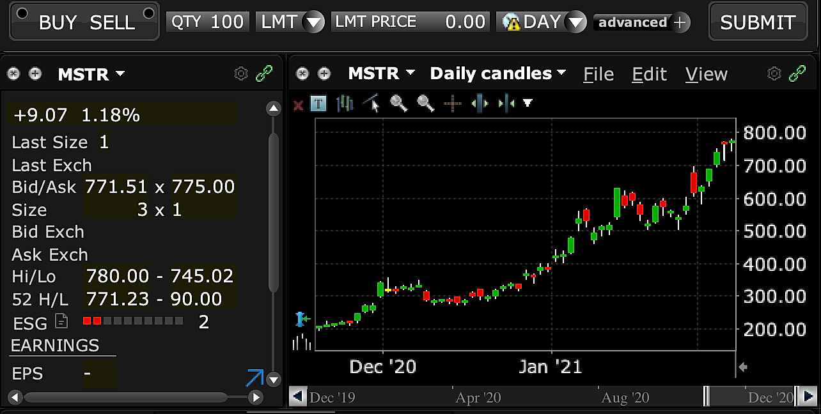The height and width of the screenshot is (414, 821).
Task: Submit the order with the SUBMIT button
Action: tap(757, 22)
